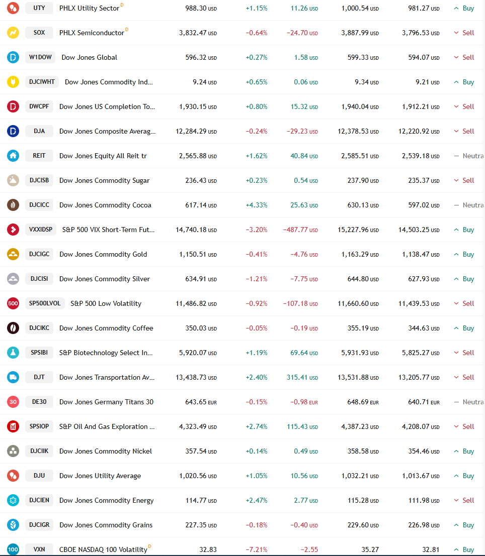Click the DJU utility logo icon
The height and width of the screenshot is (556, 485).
[x=13, y=476]
